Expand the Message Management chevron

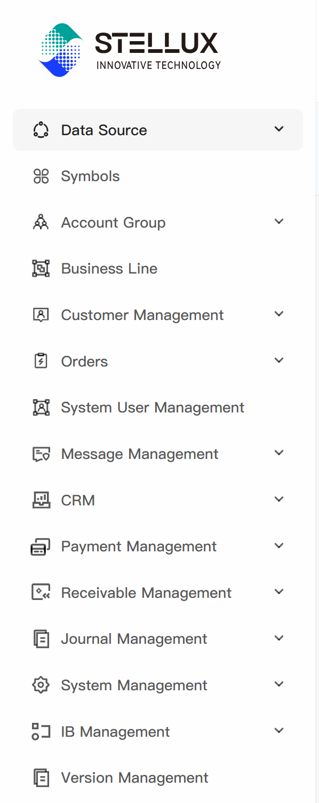pyautogui.click(x=279, y=453)
